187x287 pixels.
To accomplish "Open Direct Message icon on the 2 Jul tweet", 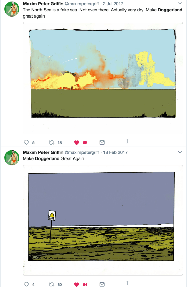I will pos(102,142).
